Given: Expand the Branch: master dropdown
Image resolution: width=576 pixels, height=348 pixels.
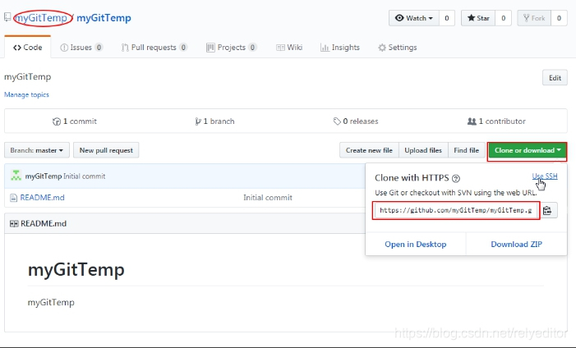Looking at the screenshot, I should point(37,150).
